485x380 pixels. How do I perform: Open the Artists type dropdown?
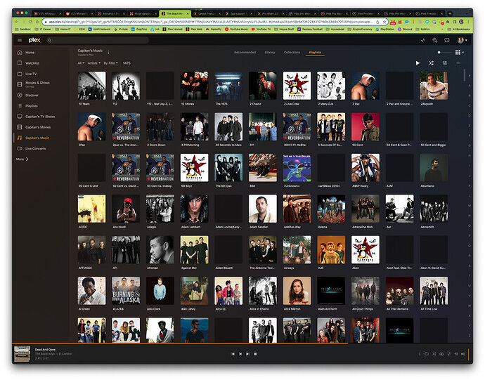93,63
